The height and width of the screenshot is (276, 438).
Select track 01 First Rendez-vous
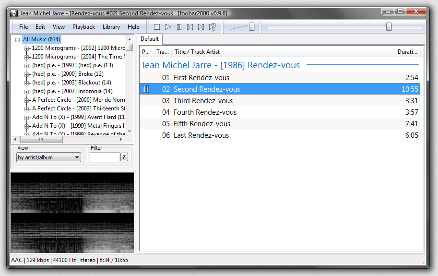pyautogui.click(x=280, y=78)
